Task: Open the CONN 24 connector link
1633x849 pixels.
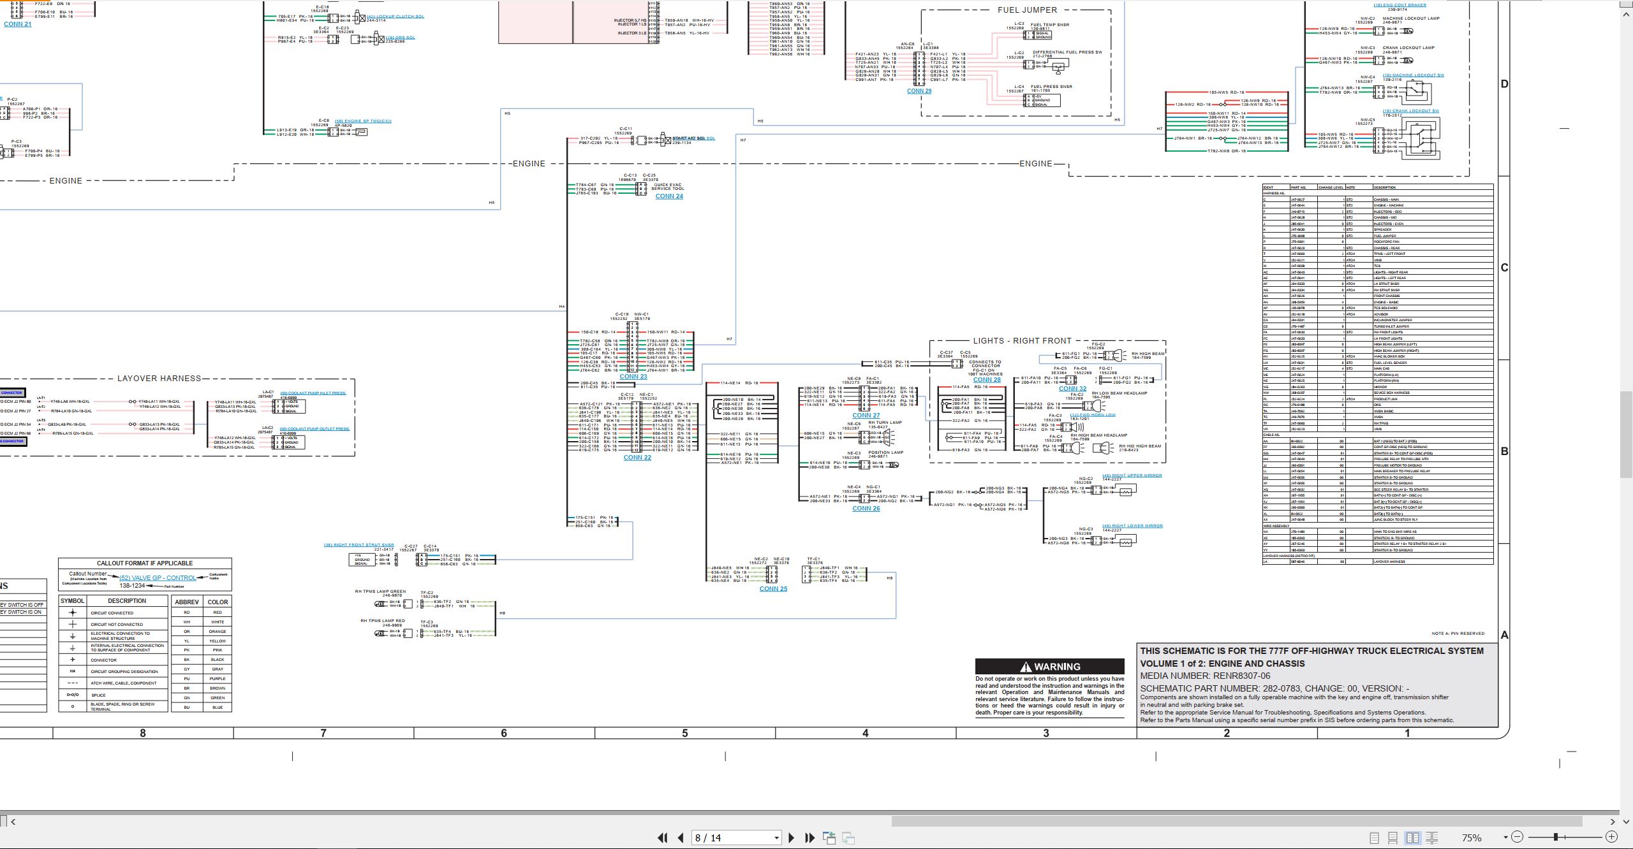Action: click(x=669, y=196)
